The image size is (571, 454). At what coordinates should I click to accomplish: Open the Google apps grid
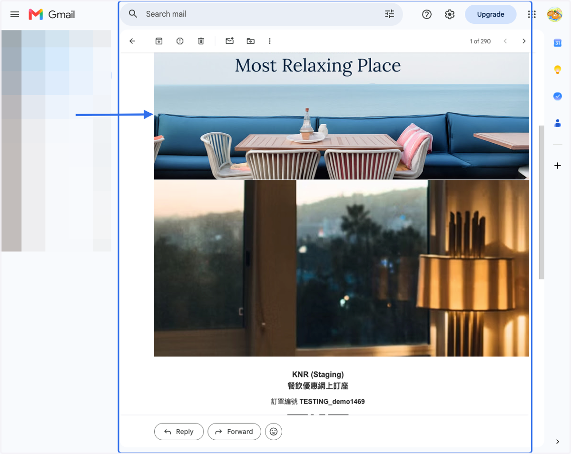click(532, 14)
